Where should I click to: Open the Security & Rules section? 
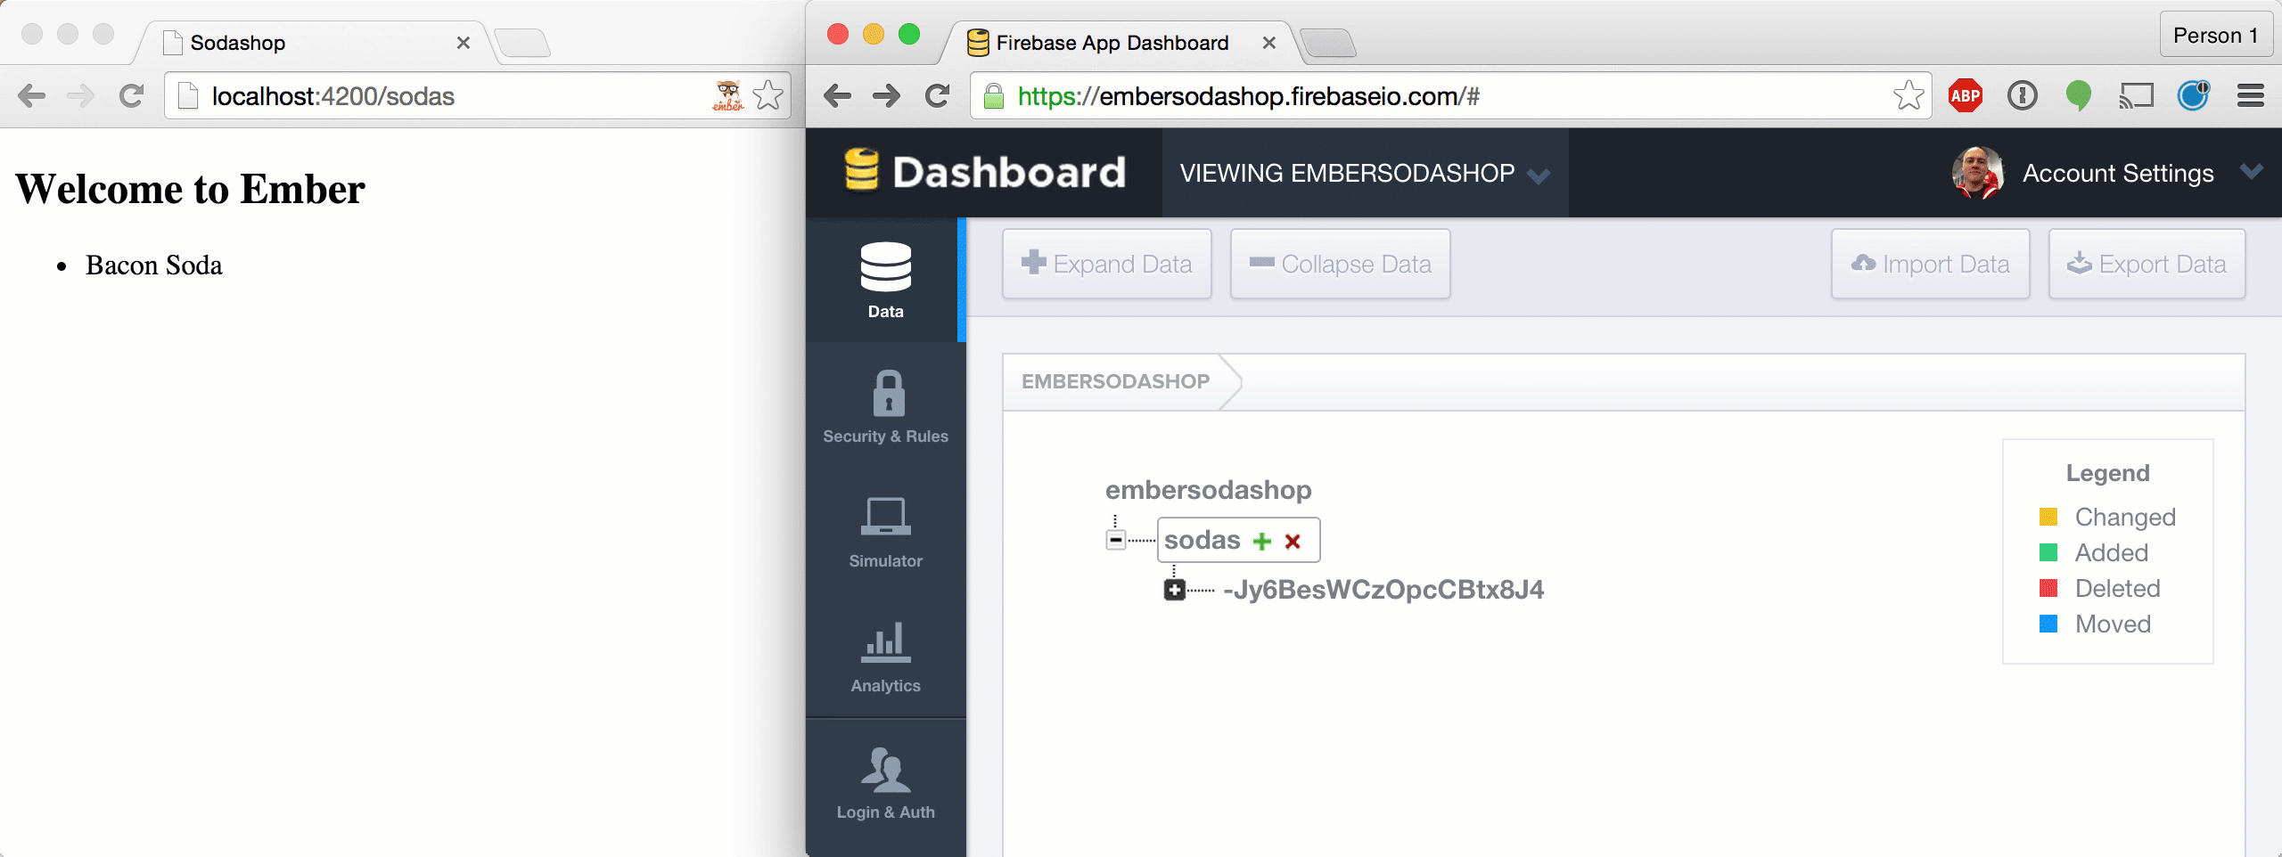point(885,406)
